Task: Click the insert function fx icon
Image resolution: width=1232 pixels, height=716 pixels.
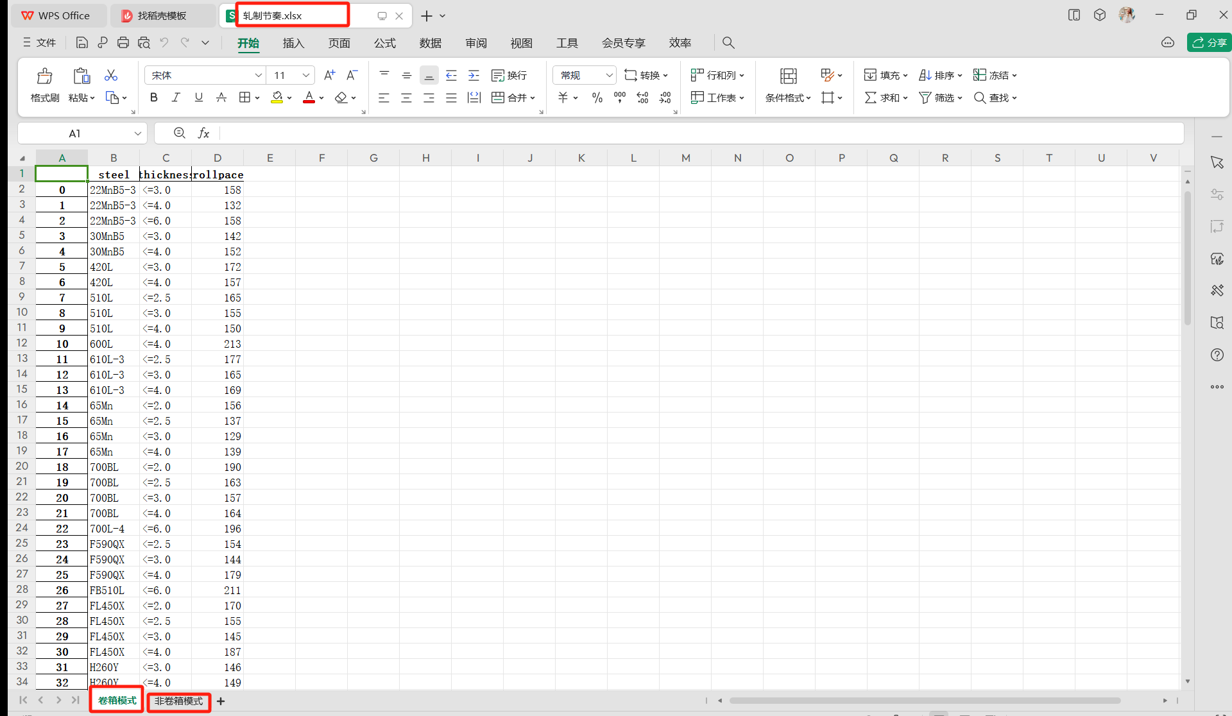Action: [x=203, y=133]
